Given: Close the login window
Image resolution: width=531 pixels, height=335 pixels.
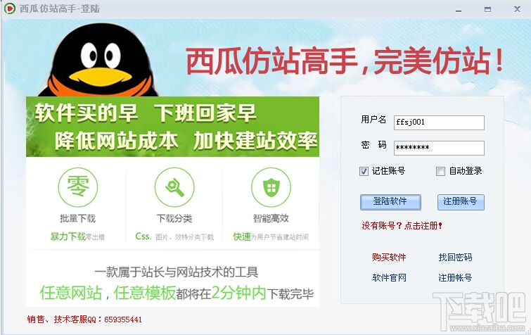Looking at the screenshot, I should click(517, 9).
